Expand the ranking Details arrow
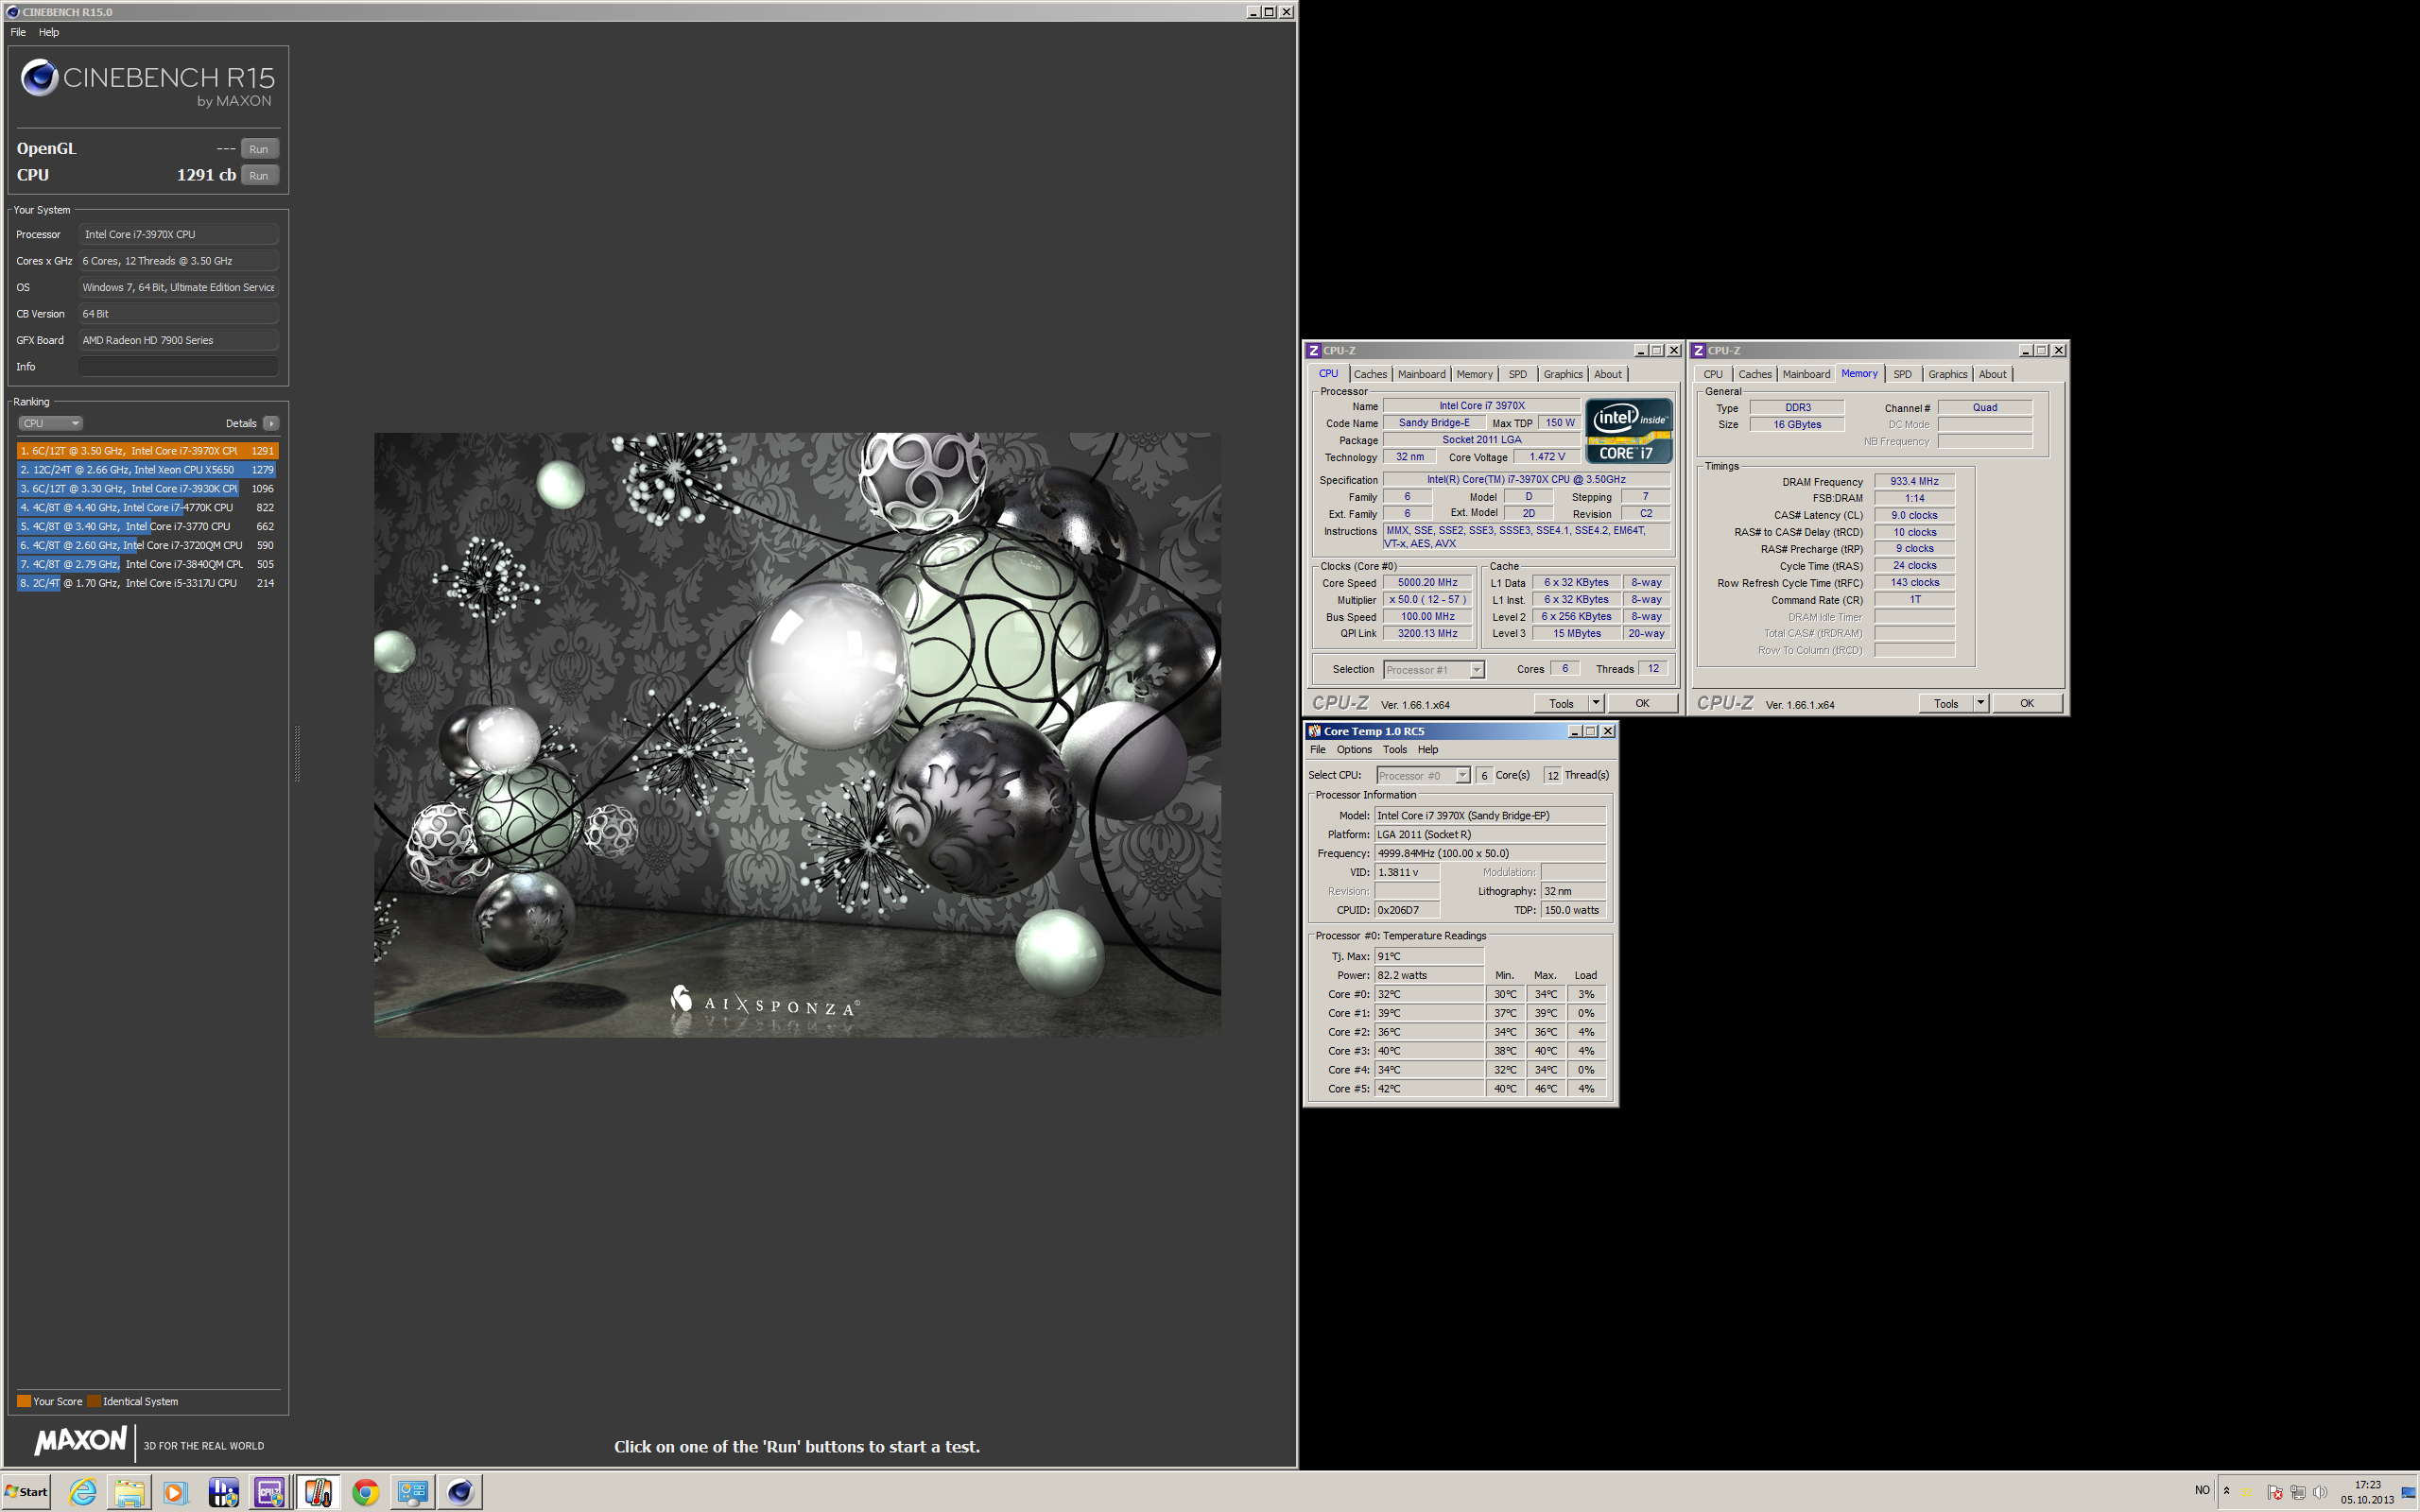 tap(271, 423)
